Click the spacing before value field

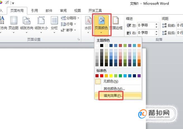(180, 25)
